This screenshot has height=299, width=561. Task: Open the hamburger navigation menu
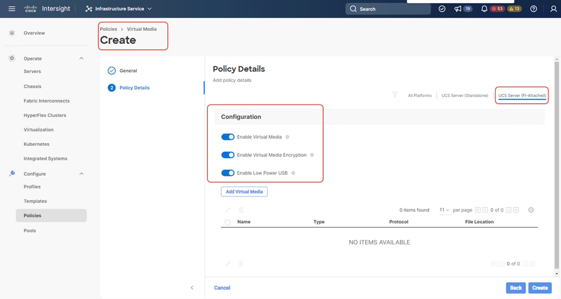(12, 9)
